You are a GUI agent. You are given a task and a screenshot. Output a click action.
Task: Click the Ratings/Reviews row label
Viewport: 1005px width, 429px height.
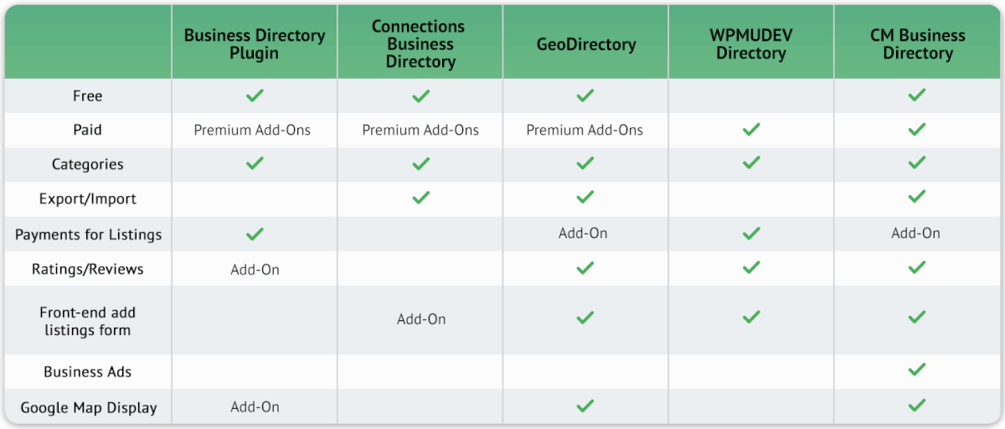(x=88, y=269)
